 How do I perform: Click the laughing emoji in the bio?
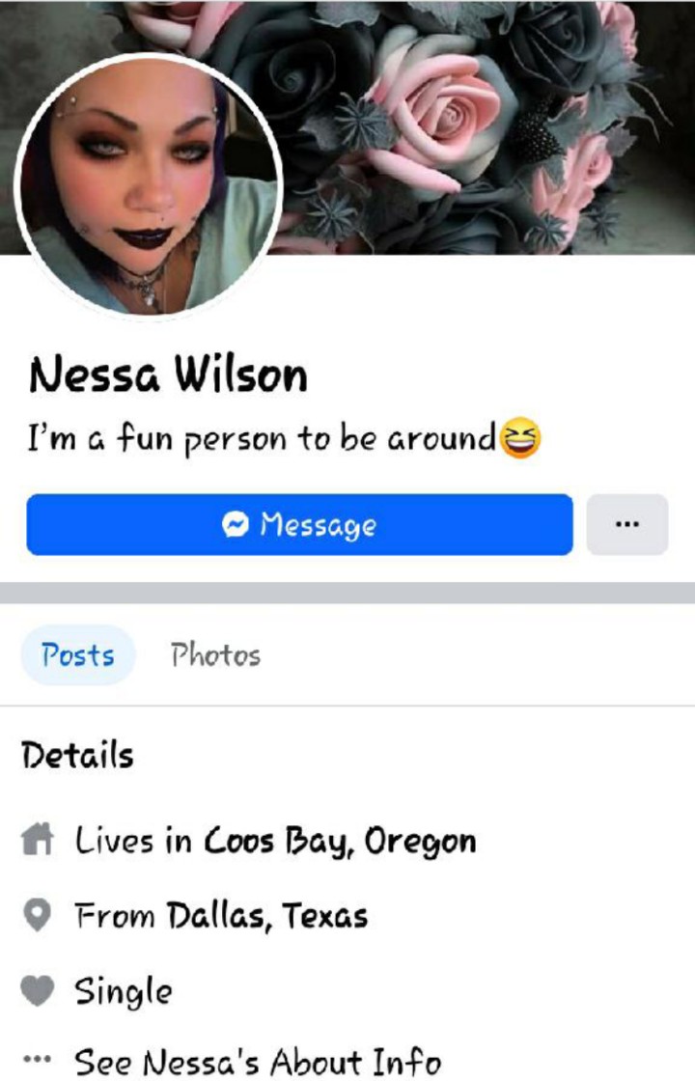tap(520, 438)
